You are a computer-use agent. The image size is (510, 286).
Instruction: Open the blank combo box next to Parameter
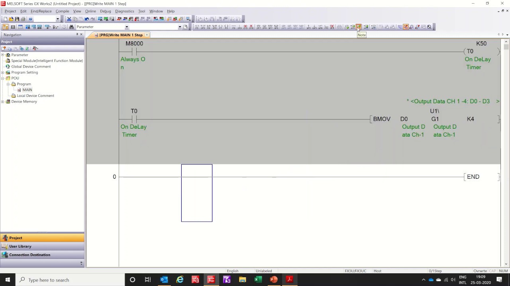180,27
